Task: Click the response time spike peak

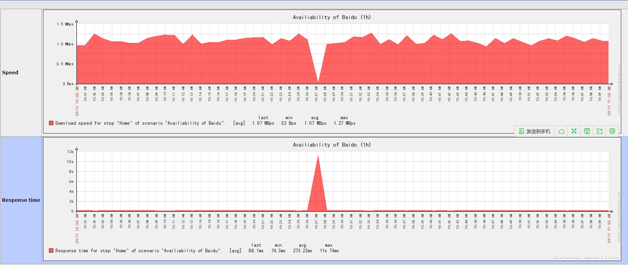Action: point(318,156)
